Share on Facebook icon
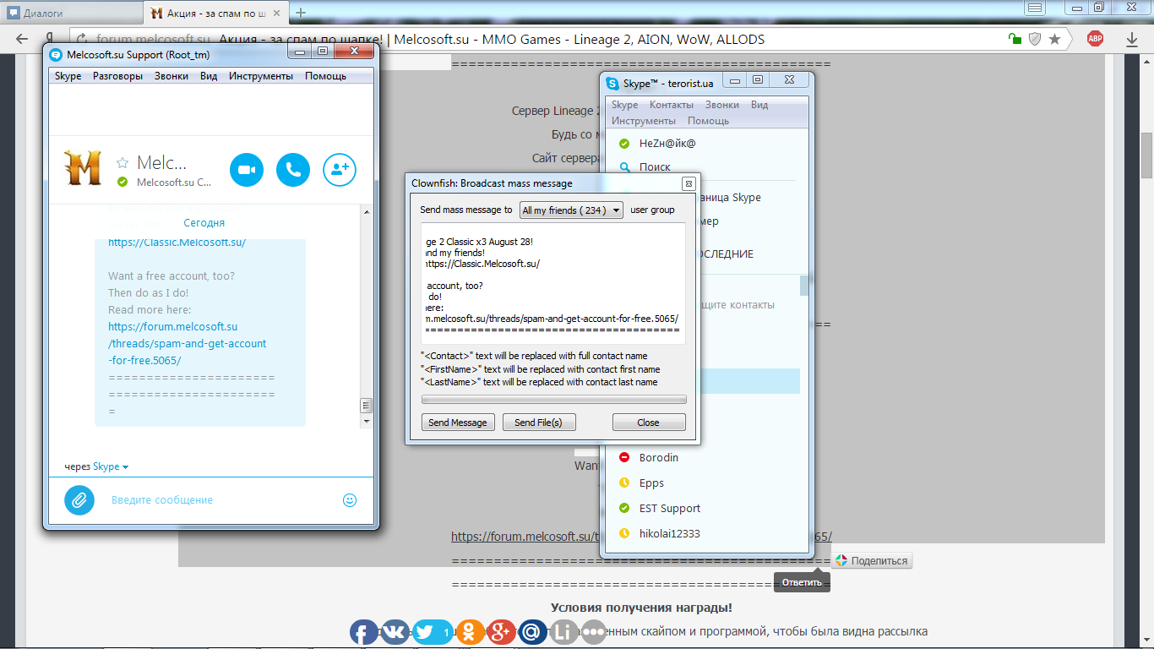This screenshot has width=1154, height=649. 364,631
